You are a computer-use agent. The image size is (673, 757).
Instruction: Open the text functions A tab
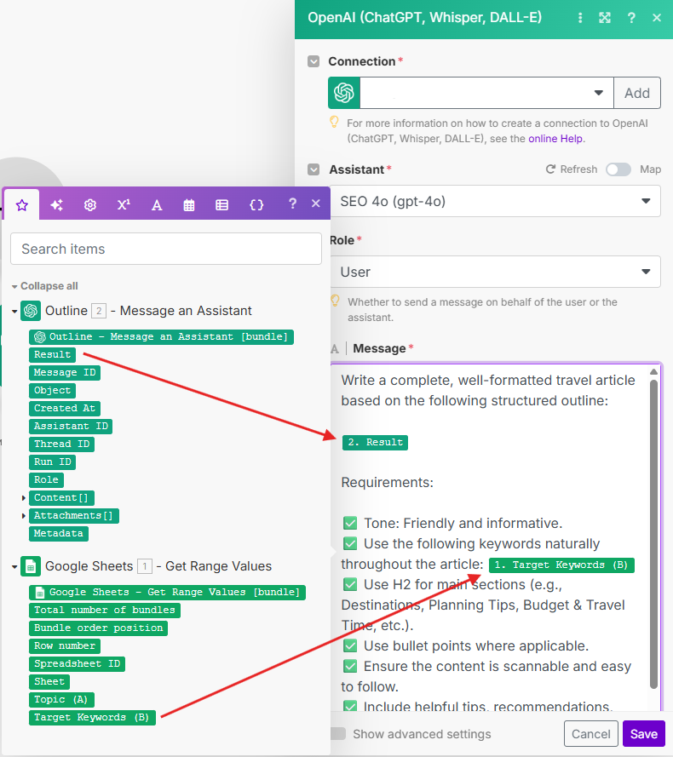point(157,205)
